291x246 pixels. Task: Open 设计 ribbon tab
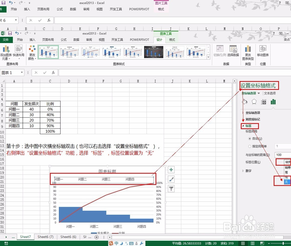(x=159, y=39)
